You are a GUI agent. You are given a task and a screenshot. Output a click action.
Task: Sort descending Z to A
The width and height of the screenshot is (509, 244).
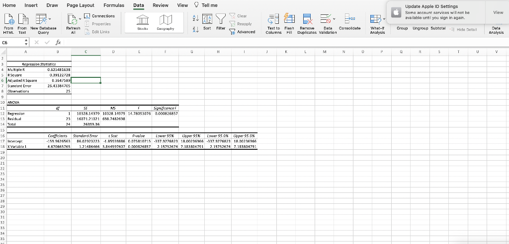(196, 29)
